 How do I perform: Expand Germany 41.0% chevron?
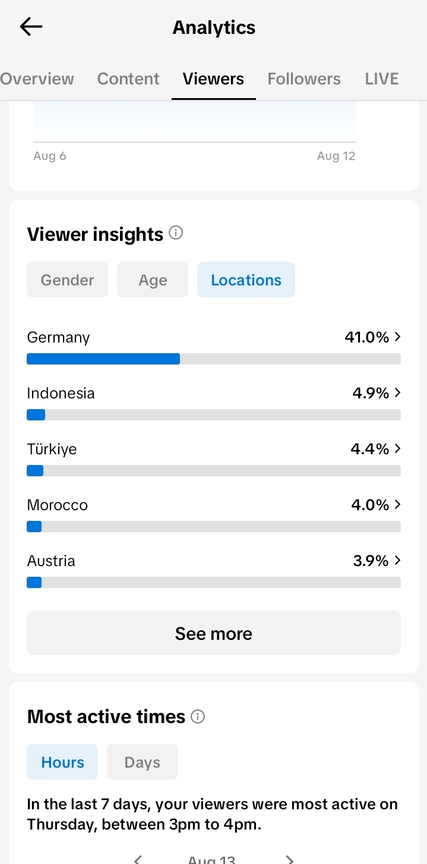(x=397, y=337)
